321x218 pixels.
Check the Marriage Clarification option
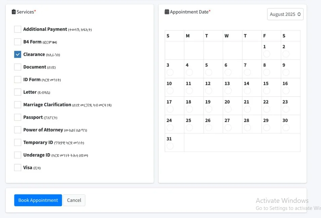(x=17, y=105)
